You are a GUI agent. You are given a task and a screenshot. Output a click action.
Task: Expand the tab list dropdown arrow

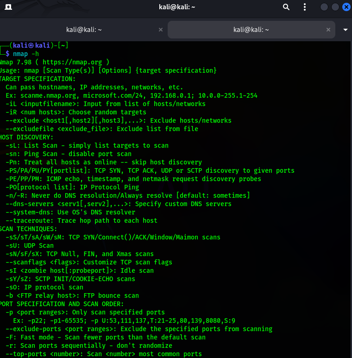point(345,29)
